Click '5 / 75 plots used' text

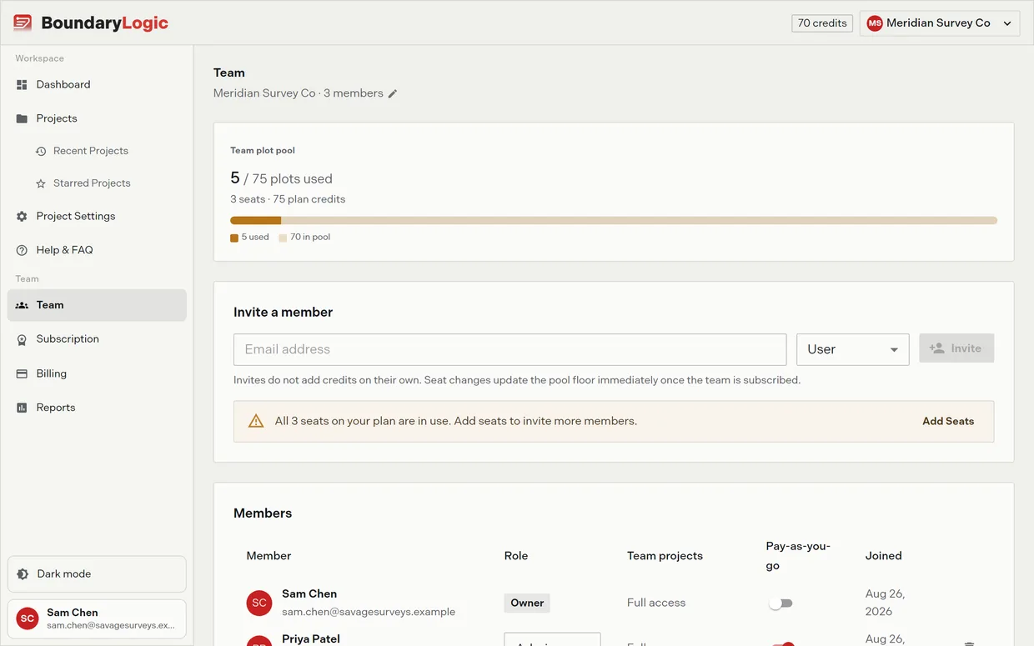click(281, 178)
